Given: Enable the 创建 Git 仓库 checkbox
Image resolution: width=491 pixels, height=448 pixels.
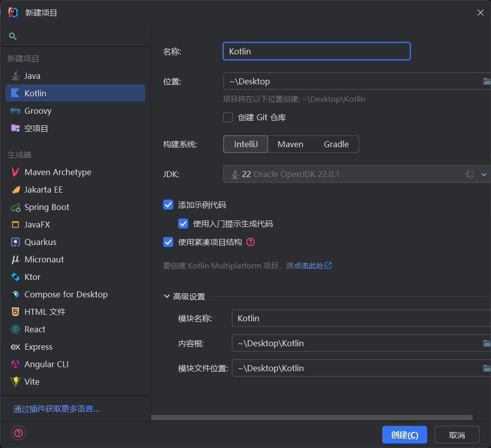Looking at the screenshot, I should tap(228, 117).
